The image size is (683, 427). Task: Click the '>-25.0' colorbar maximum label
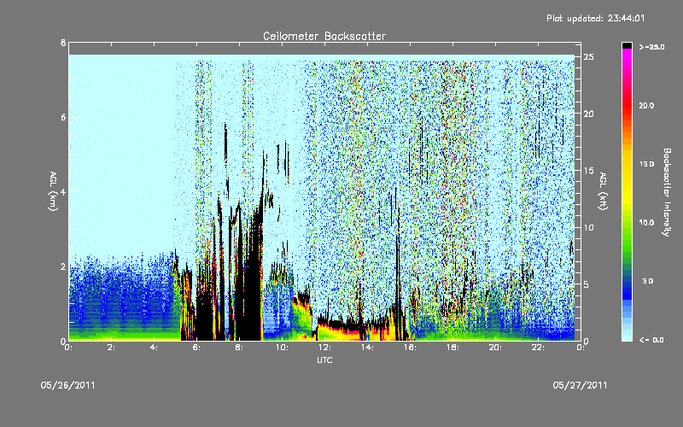pos(651,47)
